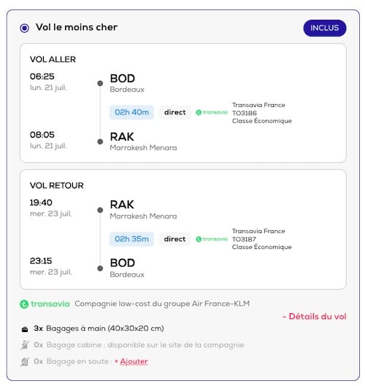Click the Transavia logo in outbound flight
The width and height of the screenshot is (365, 386).
tap(212, 112)
